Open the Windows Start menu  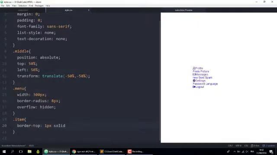(x=4, y=152)
